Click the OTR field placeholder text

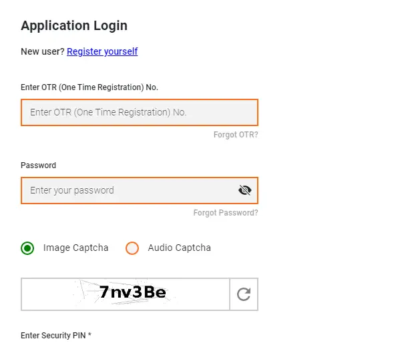click(108, 112)
